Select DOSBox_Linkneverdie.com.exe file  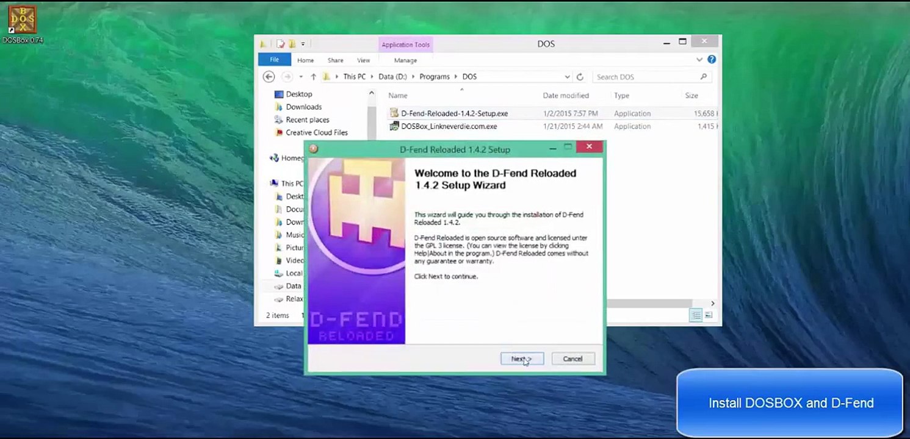point(449,126)
